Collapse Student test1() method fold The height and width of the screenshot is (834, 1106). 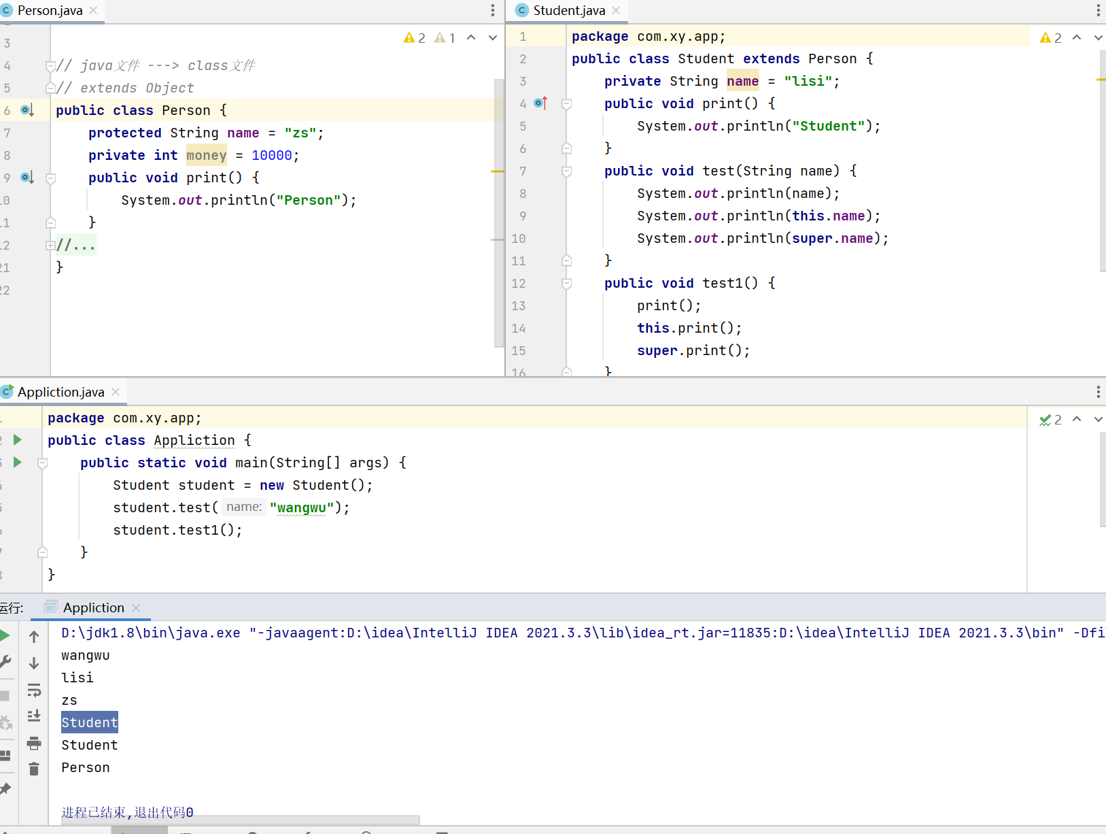tap(566, 284)
